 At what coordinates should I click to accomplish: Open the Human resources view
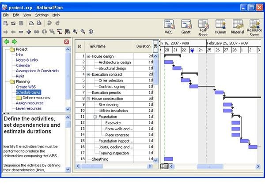pyautogui.click(x=220, y=26)
